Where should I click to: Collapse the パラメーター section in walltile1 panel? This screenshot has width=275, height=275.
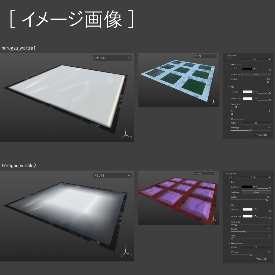click(x=226, y=56)
